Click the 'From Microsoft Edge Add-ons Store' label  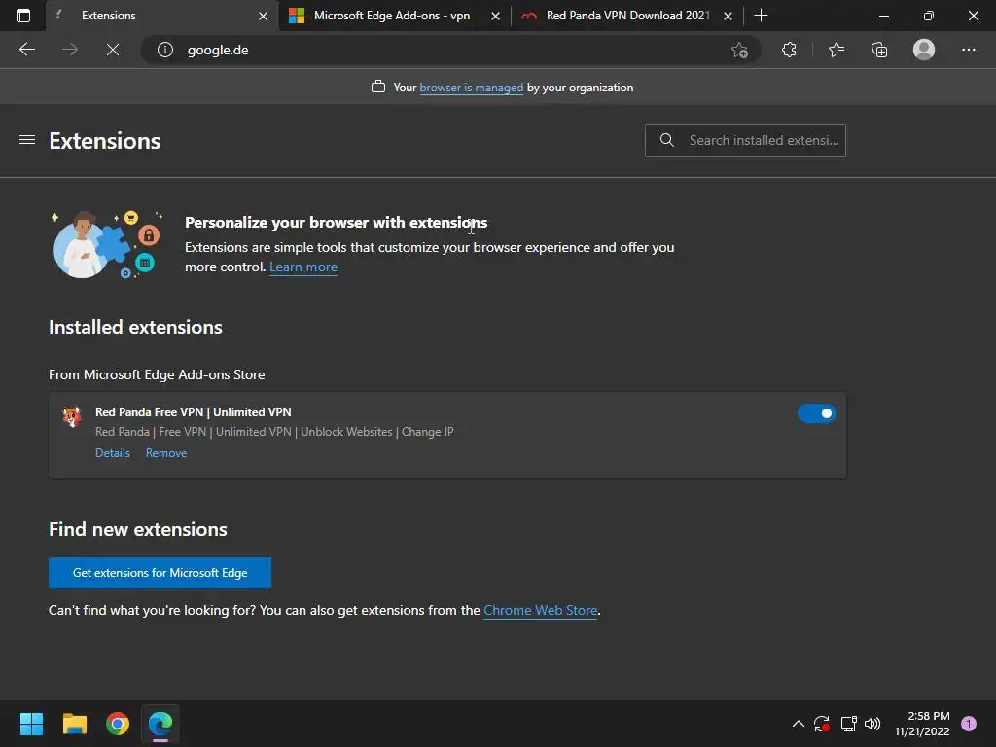(x=157, y=374)
